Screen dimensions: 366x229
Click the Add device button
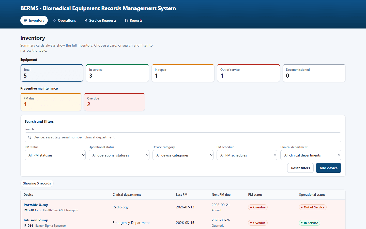[x=328, y=168]
